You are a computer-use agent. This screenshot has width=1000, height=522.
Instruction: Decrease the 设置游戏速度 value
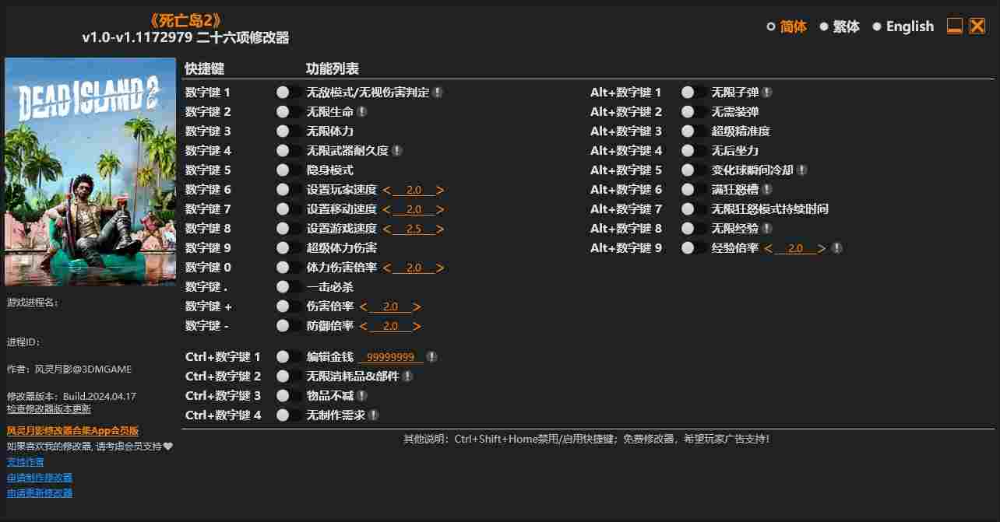click(x=386, y=229)
